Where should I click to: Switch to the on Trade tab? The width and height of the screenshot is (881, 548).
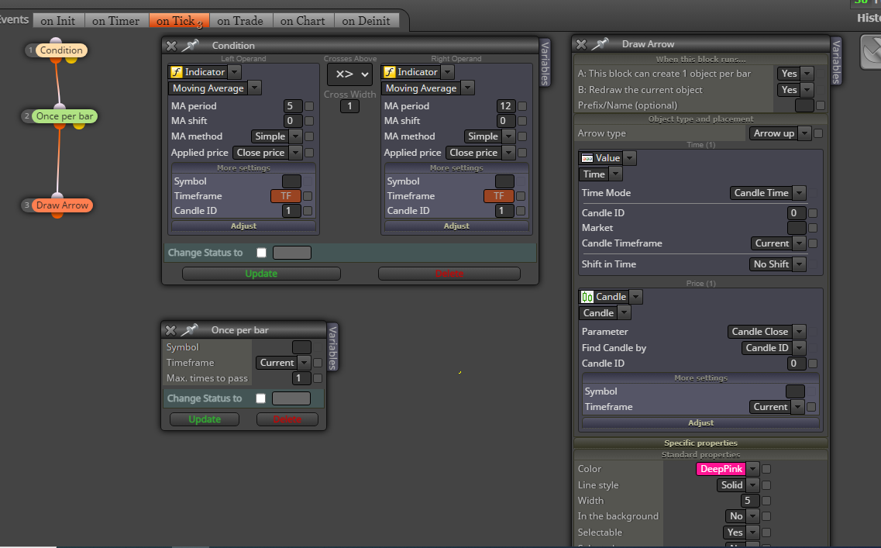tap(240, 21)
